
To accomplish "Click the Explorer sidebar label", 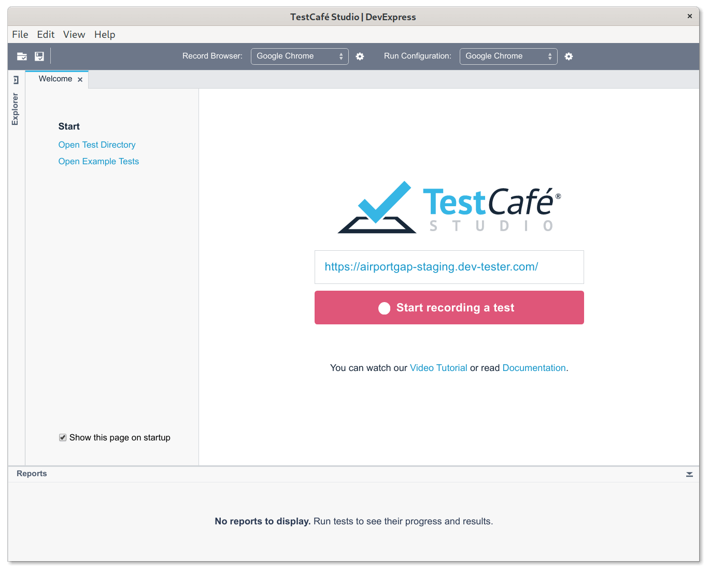I will click(x=15, y=109).
